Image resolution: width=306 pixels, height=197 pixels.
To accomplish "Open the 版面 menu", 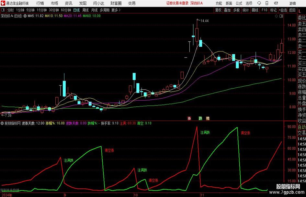I will tap(229, 3).
